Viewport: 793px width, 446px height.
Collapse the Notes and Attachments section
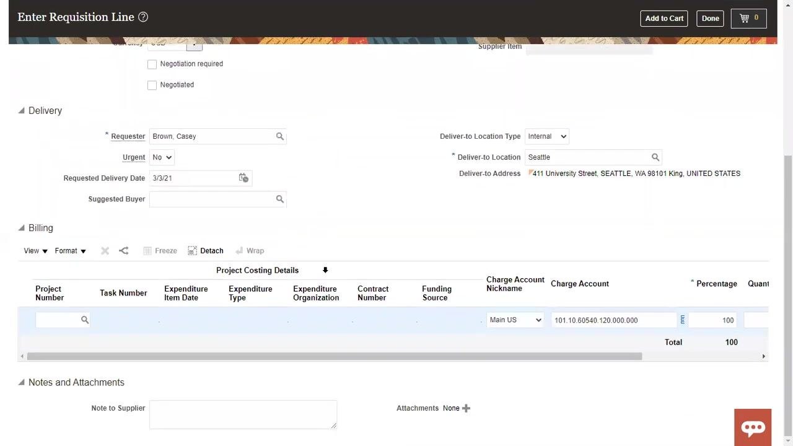21,382
